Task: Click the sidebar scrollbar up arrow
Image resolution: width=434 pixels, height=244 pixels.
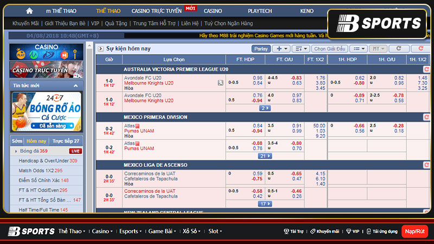Action: (90, 46)
